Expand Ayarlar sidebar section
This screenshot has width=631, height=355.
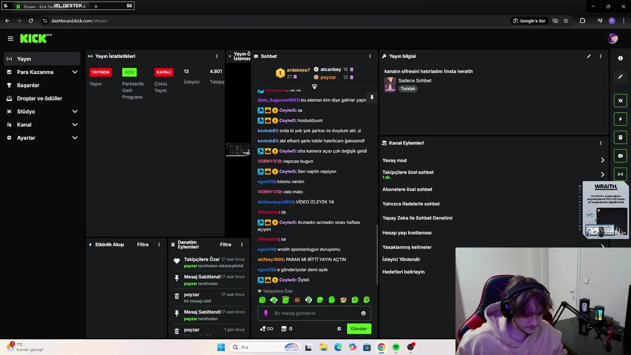coord(42,138)
